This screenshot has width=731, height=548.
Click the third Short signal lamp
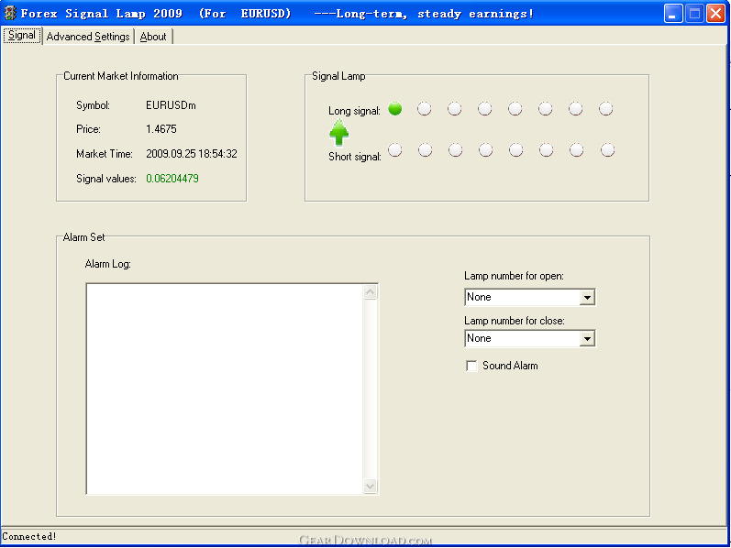456,150
